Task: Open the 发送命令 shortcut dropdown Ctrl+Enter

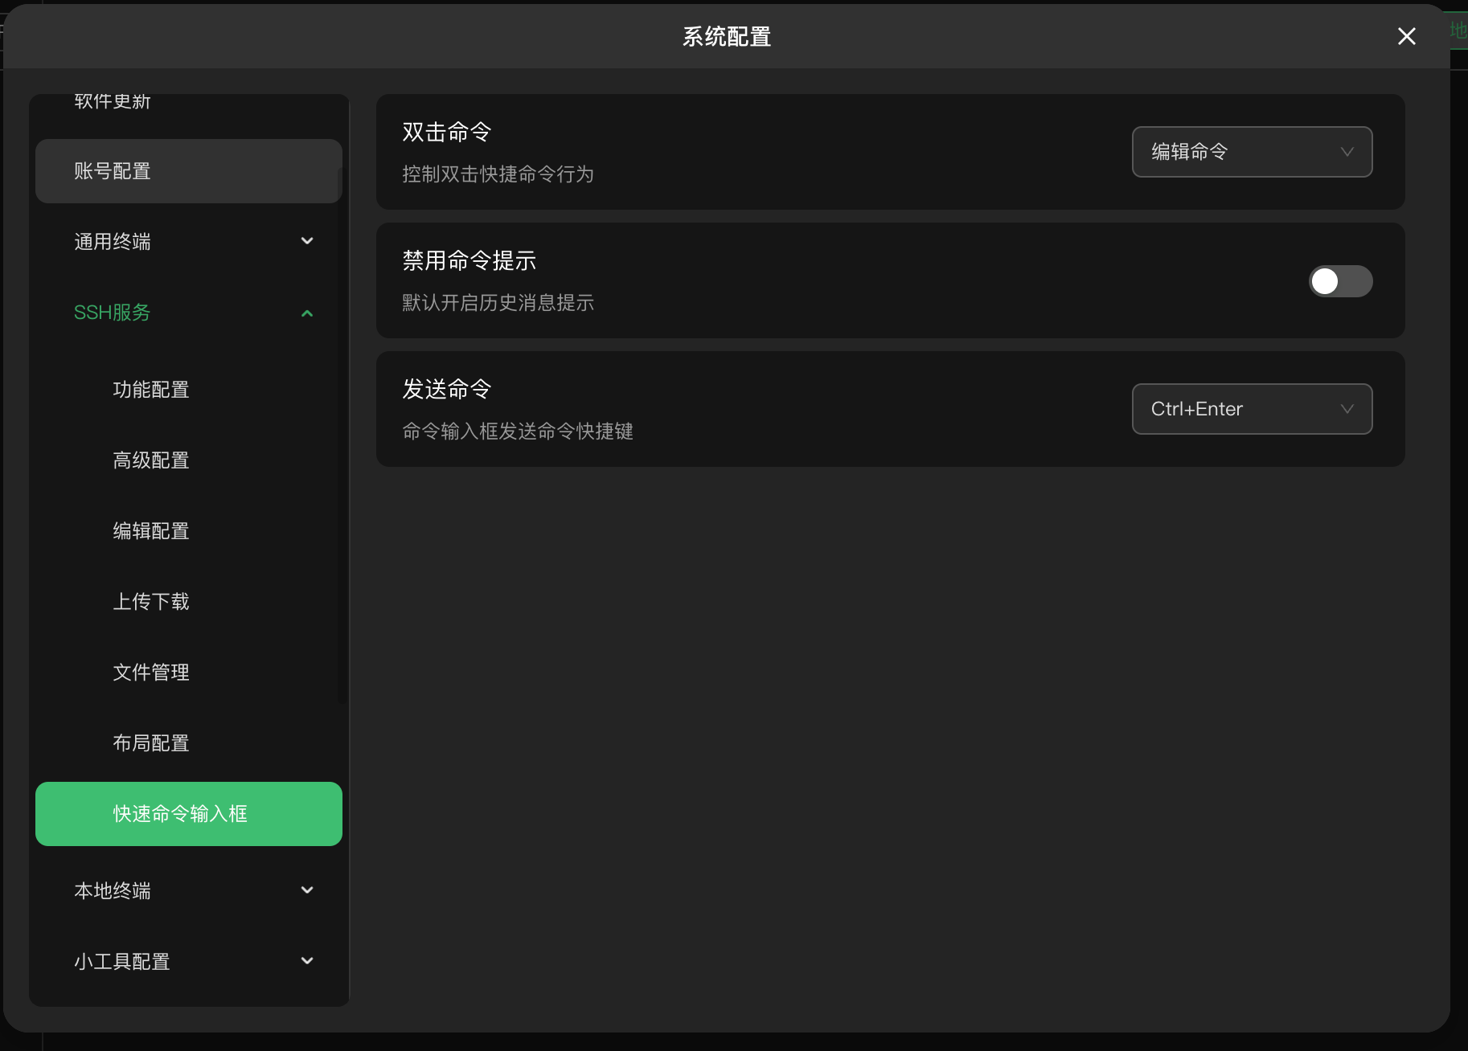Action: 1251,409
